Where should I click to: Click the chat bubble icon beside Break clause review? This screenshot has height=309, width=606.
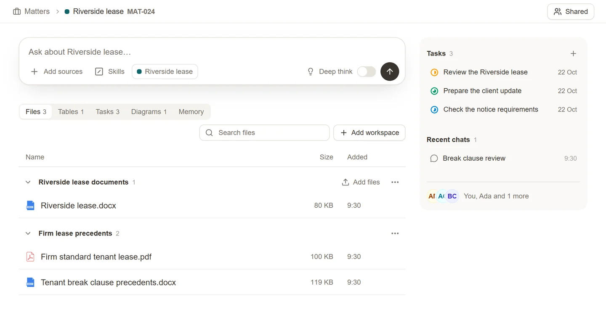tap(434, 158)
